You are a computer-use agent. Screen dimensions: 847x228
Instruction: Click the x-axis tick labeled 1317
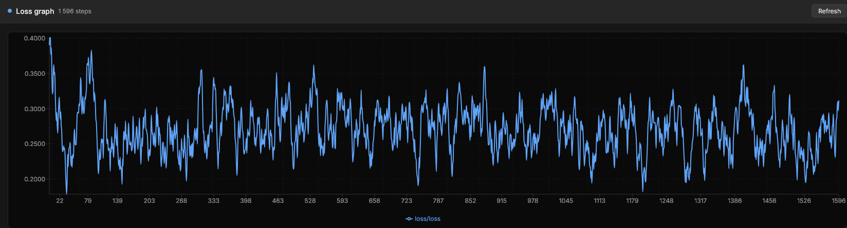click(x=701, y=201)
